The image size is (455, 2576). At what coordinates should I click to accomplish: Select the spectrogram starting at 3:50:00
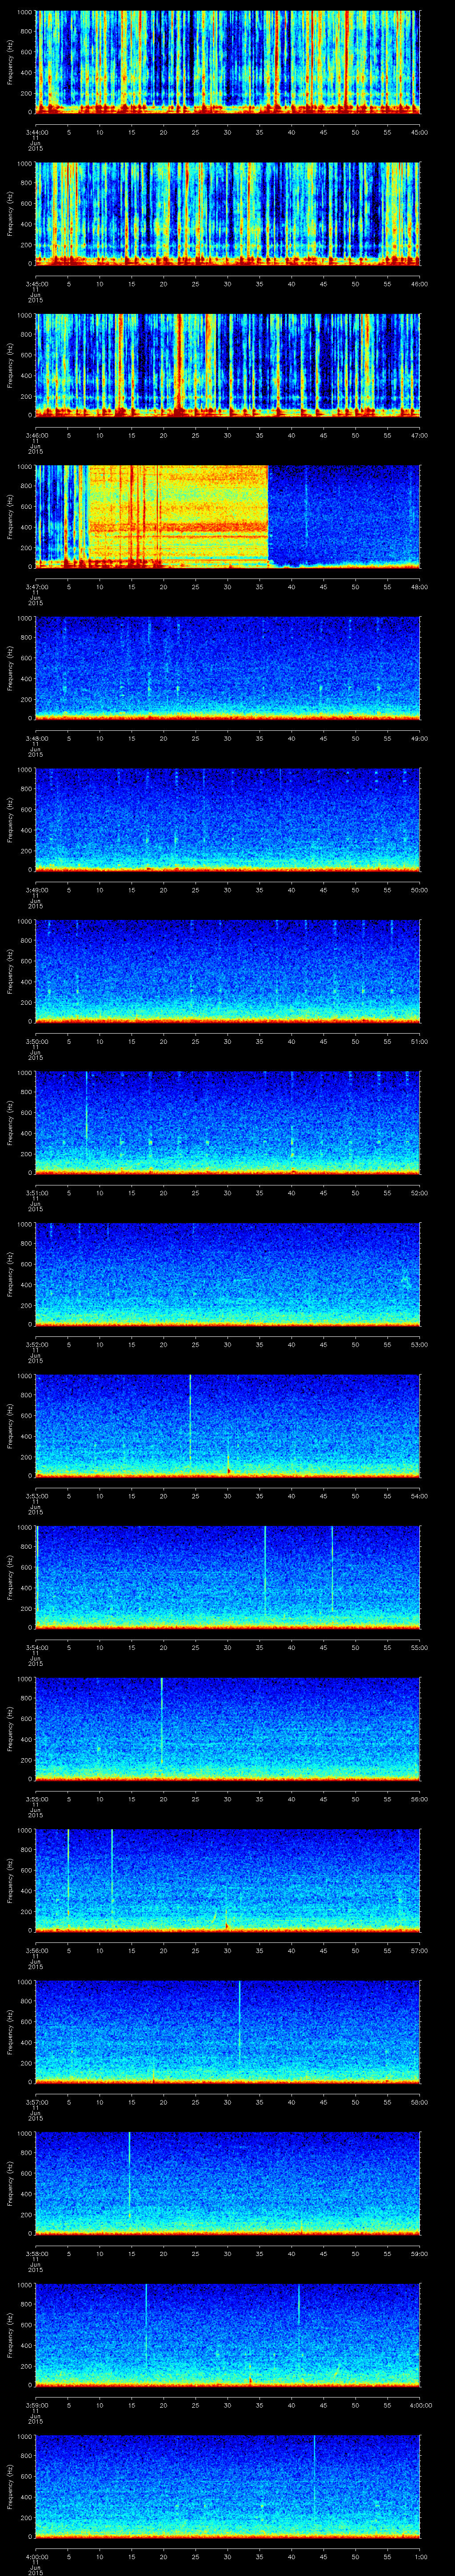click(228, 971)
